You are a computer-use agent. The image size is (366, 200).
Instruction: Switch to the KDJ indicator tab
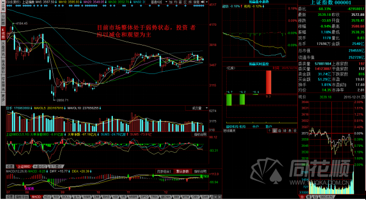click(x=47, y=197)
